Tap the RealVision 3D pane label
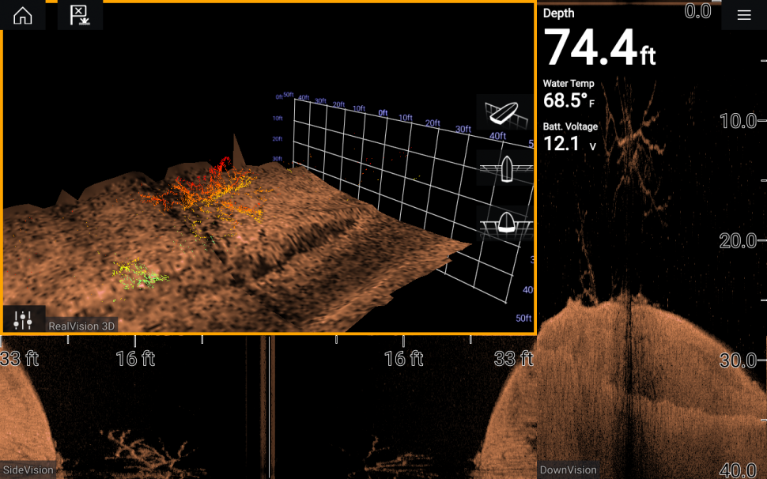This screenshot has height=479, width=767. point(81,326)
